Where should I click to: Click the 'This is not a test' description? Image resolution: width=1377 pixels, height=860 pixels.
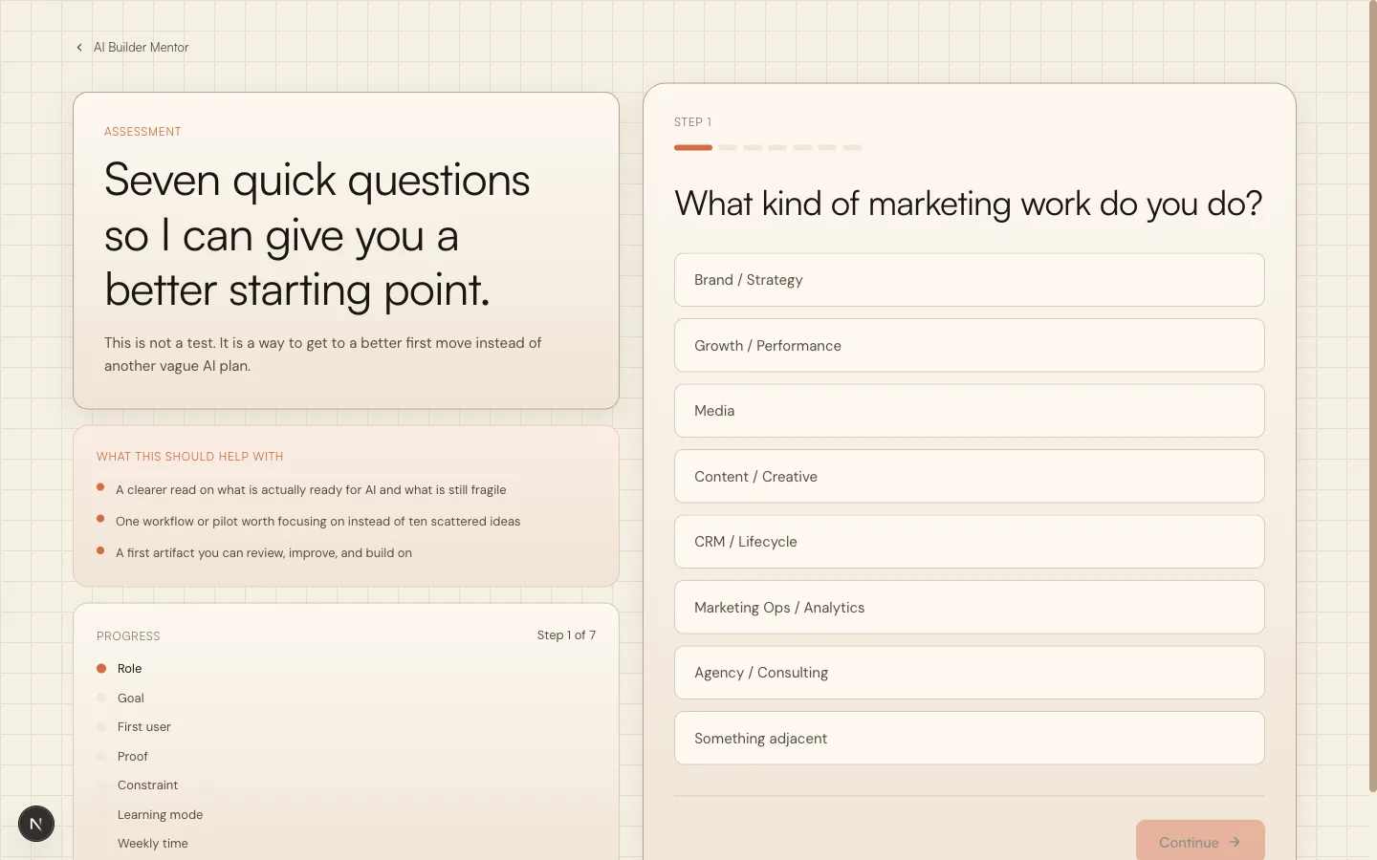322,355
